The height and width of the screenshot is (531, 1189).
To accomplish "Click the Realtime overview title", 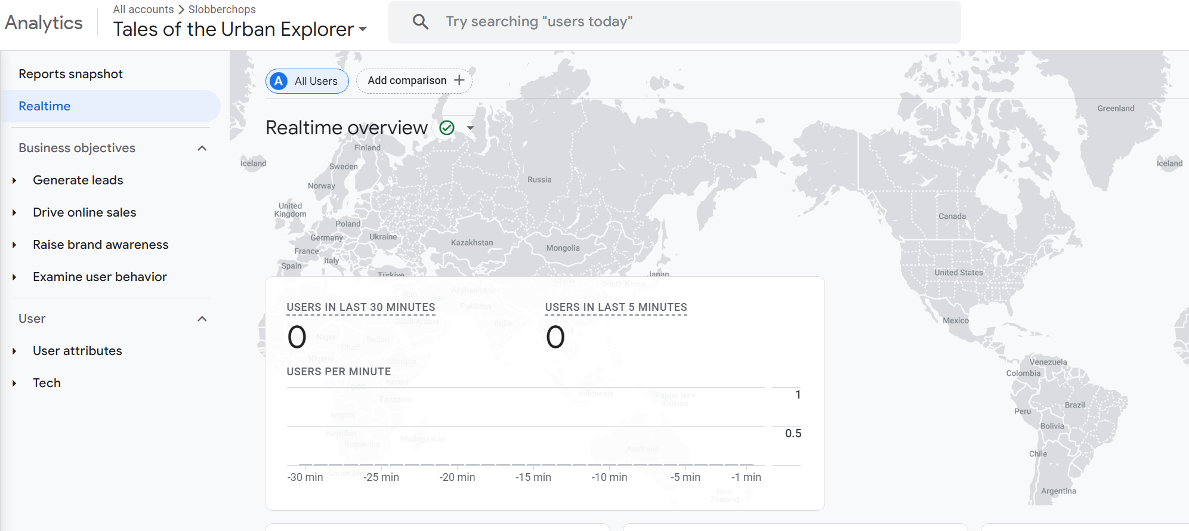I will pyautogui.click(x=347, y=128).
